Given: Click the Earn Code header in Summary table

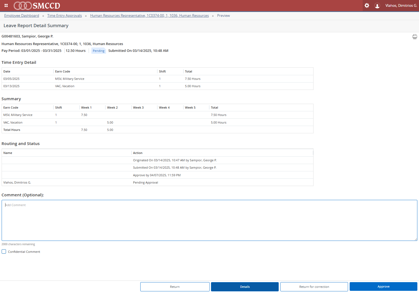Looking at the screenshot, I should pos(11,108).
